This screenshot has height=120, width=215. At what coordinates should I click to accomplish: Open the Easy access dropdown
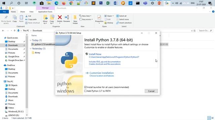(x=86, y=19)
